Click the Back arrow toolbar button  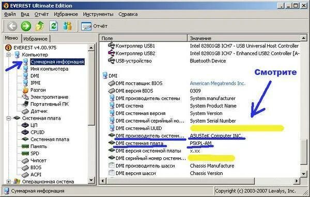(x=12, y=26)
